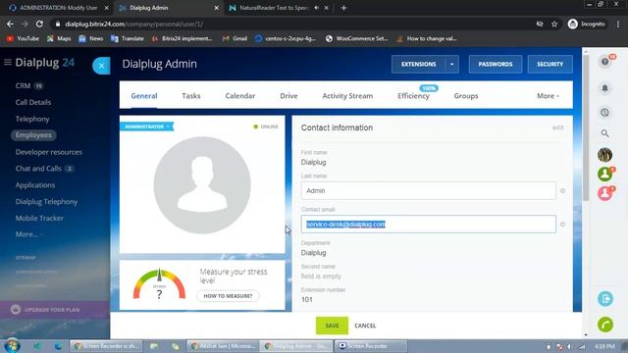Screen dimensions: 628x353
Task: Click the HOW TO MEASURE? button
Action: click(x=228, y=296)
